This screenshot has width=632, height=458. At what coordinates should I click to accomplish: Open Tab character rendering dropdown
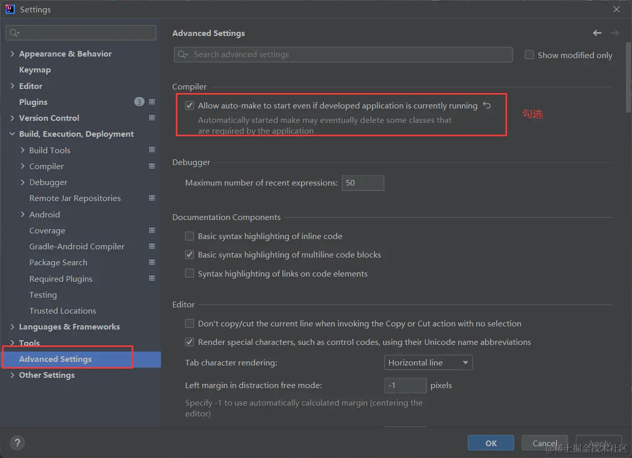click(x=428, y=362)
